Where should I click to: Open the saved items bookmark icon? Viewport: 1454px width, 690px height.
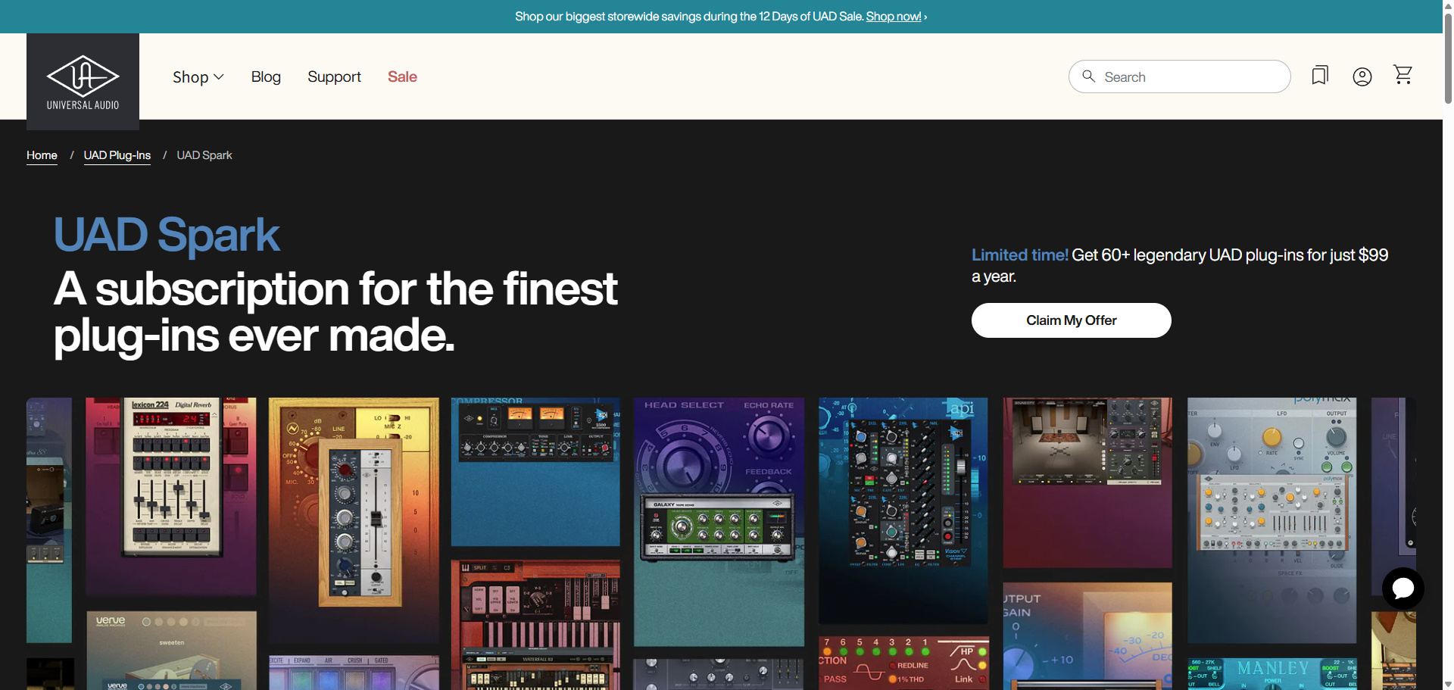[1320, 76]
